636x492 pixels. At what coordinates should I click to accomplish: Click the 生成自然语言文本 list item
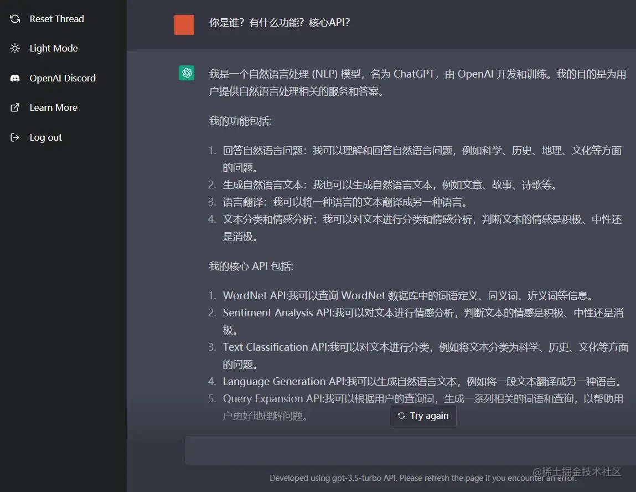pyautogui.click(x=391, y=185)
